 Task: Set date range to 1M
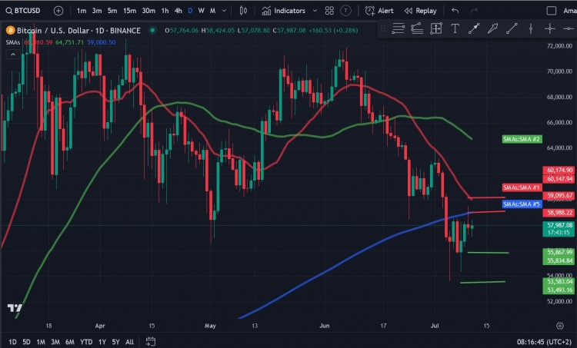point(41,342)
